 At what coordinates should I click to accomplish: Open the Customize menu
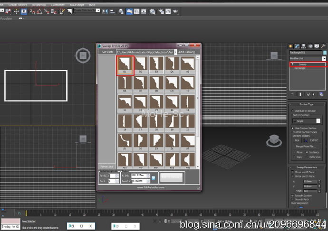pos(58,4)
